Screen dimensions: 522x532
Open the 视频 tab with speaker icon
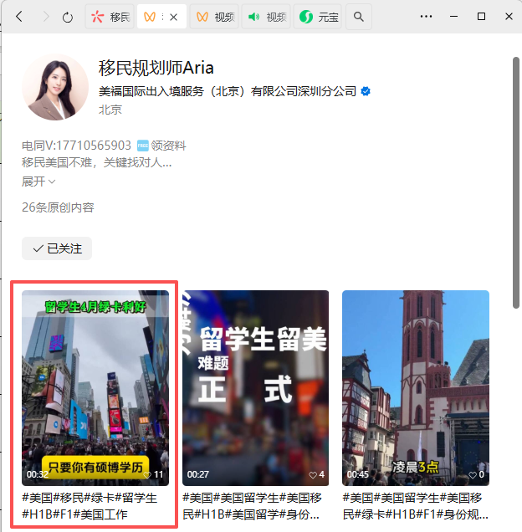coord(266,16)
